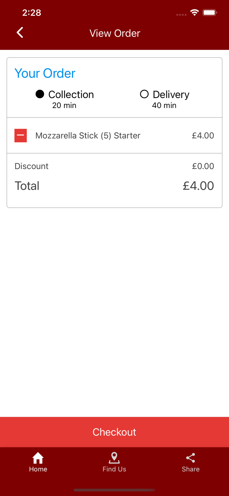Tap the battery status icon
This screenshot has width=229, height=496.
pos(210,13)
